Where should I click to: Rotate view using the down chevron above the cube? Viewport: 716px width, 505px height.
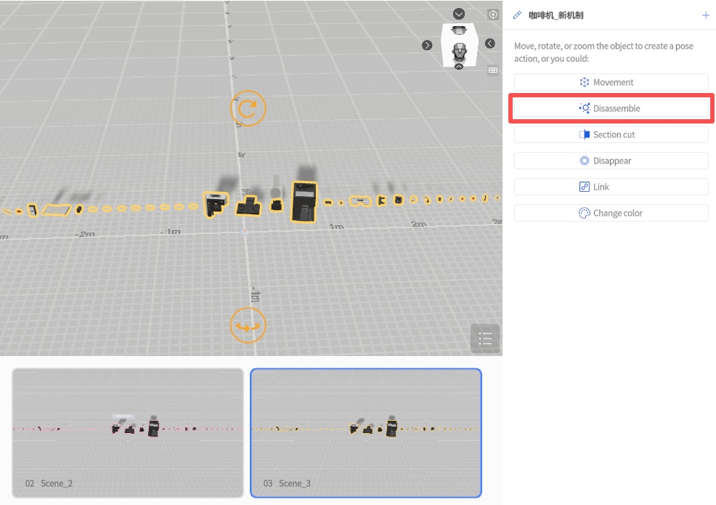(x=459, y=14)
